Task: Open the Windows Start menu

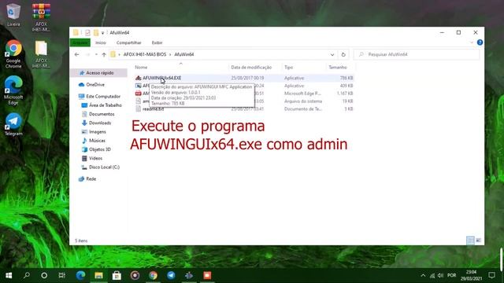Action: tap(9, 276)
